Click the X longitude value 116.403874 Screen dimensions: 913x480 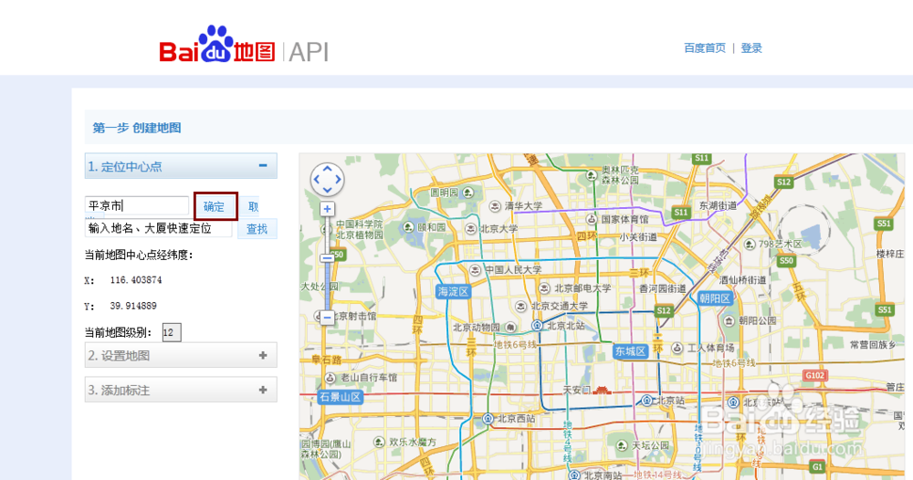pyautogui.click(x=136, y=280)
